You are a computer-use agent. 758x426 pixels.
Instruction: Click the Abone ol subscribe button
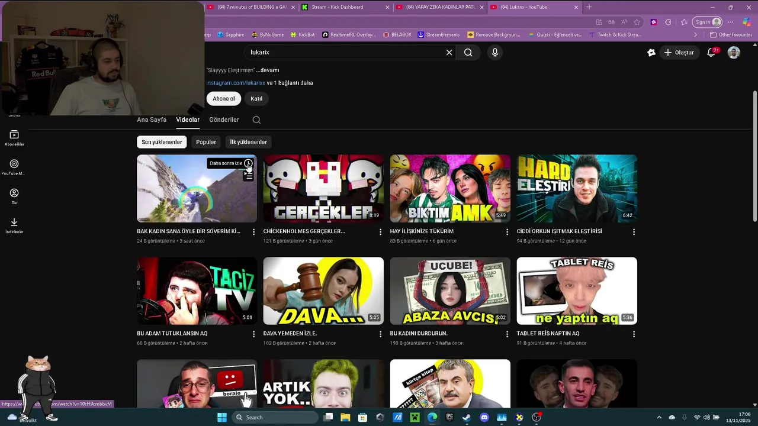click(224, 99)
